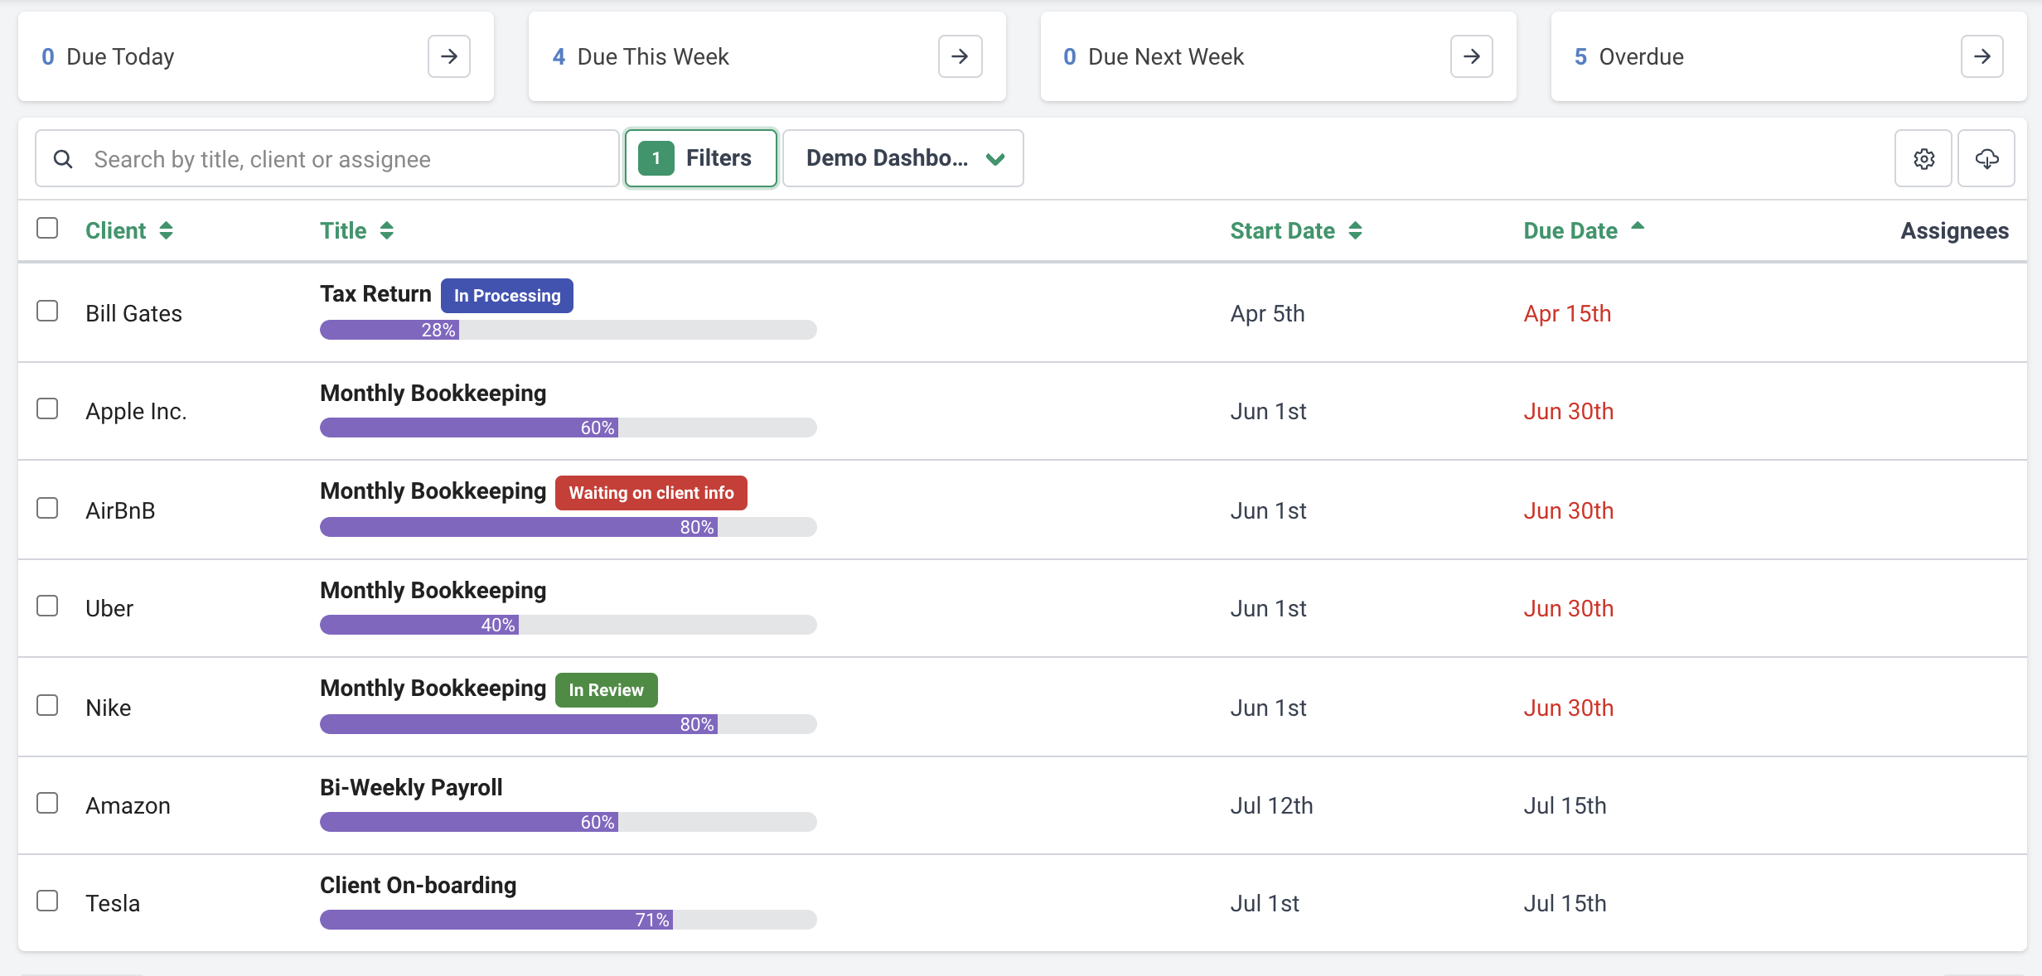This screenshot has width=2042, height=976.
Task: Toggle Due Date sort direction
Action: tap(1637, 227)
